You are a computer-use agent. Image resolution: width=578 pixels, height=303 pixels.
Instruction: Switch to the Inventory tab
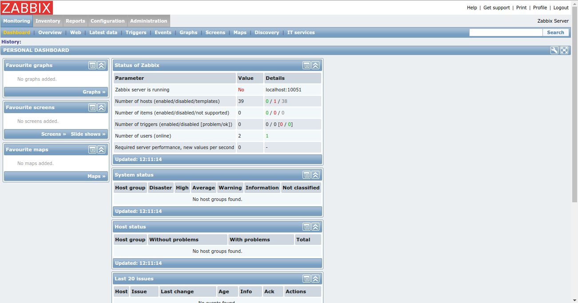tap(48, 21)
